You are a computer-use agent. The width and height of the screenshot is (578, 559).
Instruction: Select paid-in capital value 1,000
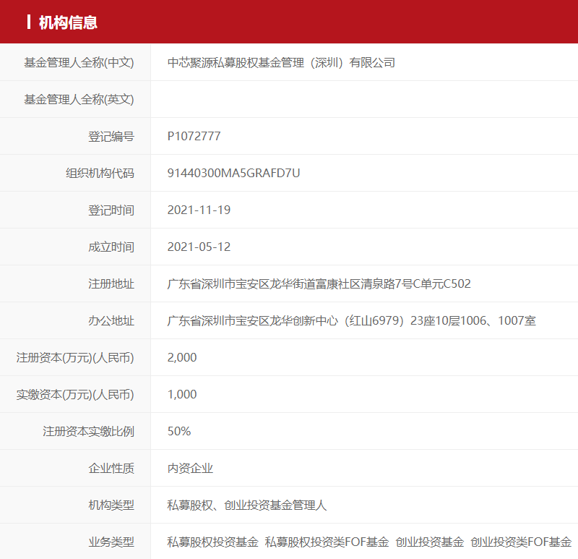click(x=182, y=394)
